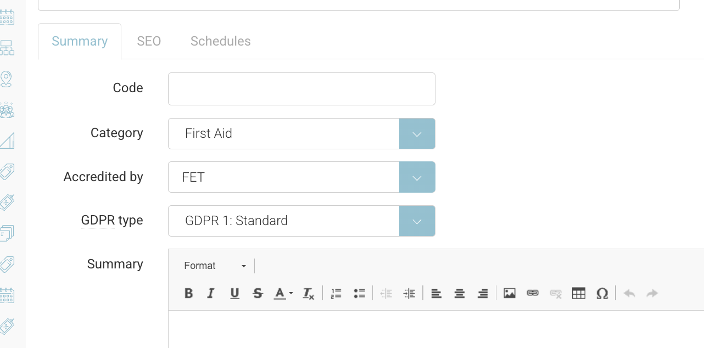This screenshot has height=348, width=704.
Task: Expand the GDPR type dropdown
Action: coord(417,221)
